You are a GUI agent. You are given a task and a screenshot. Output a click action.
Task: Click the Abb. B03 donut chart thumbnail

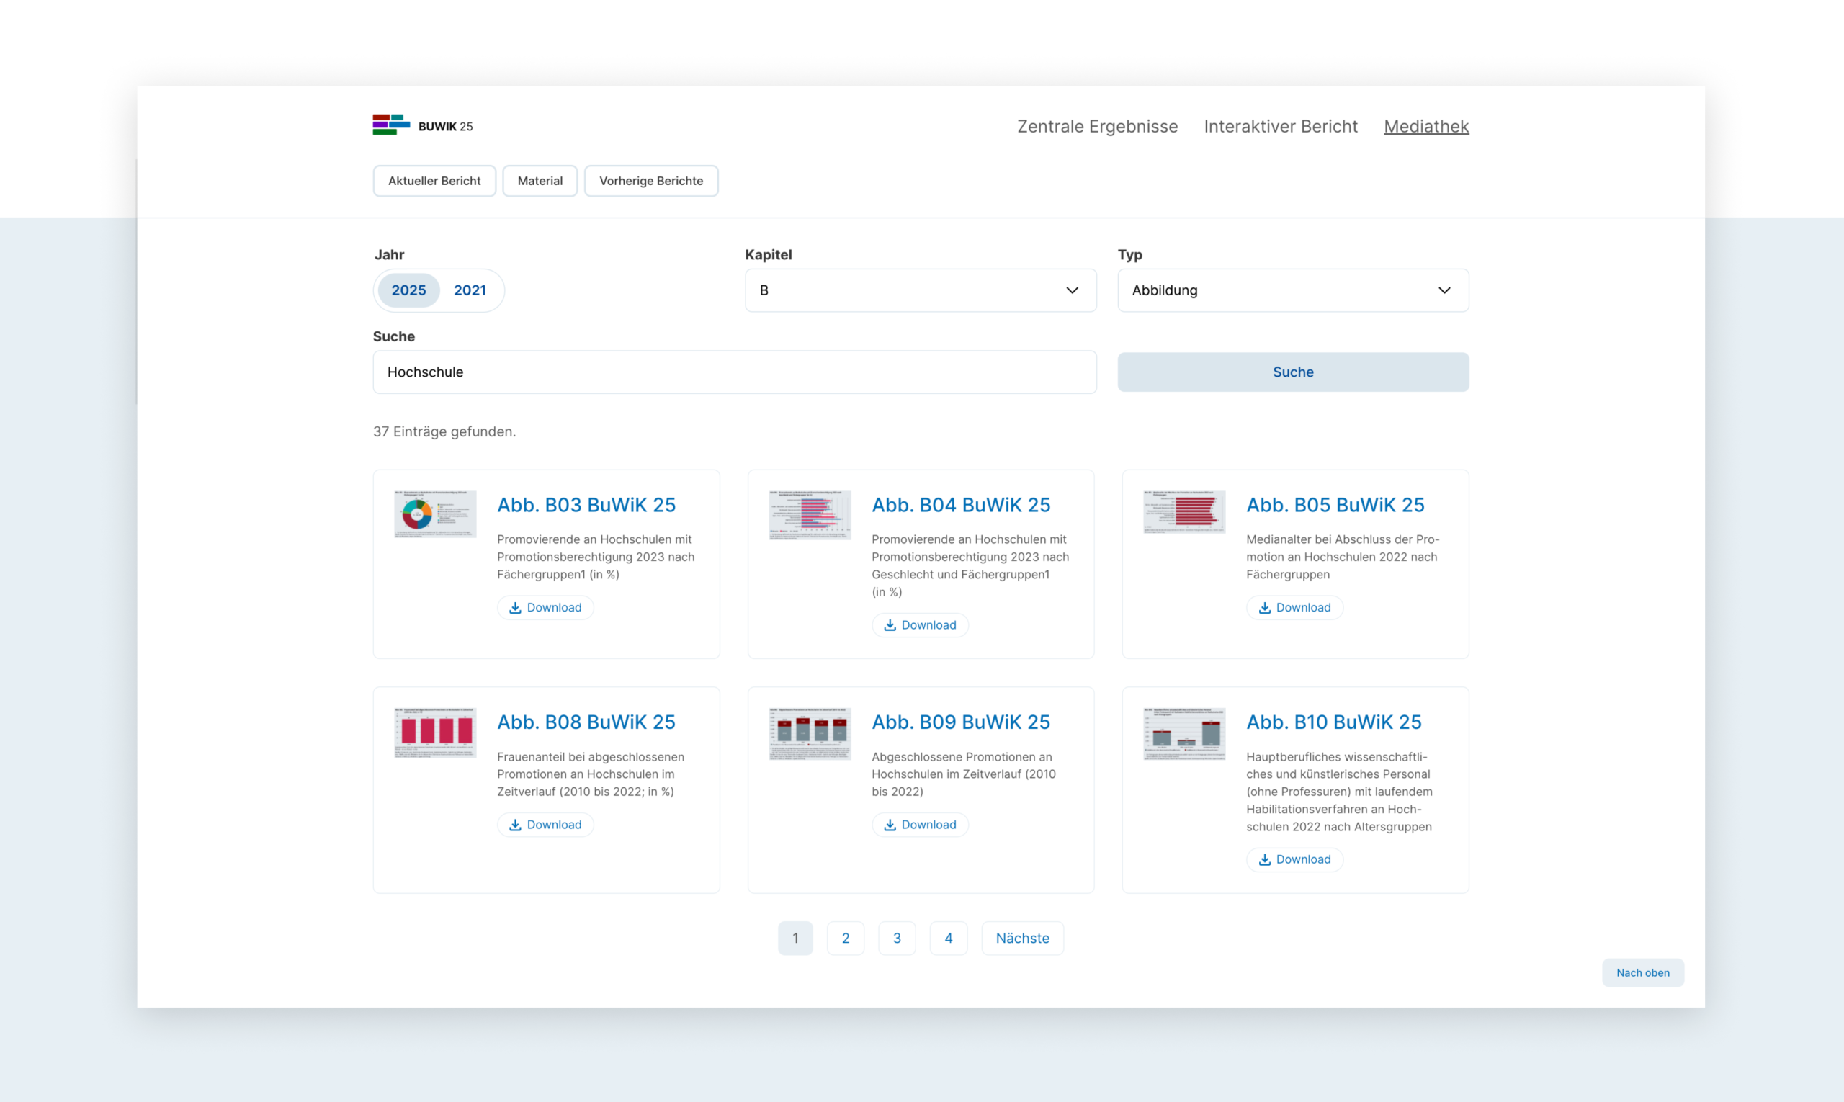tap(435, 513)
